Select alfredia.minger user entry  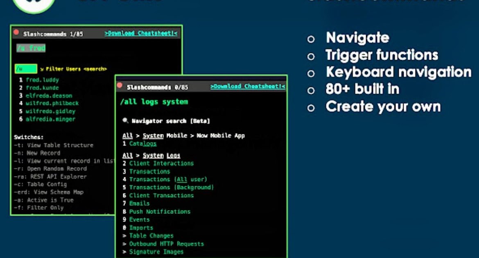50,119
